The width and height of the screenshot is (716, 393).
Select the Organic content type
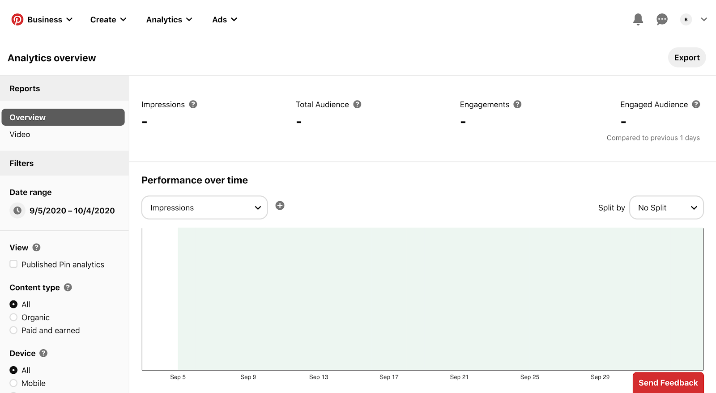13,317
